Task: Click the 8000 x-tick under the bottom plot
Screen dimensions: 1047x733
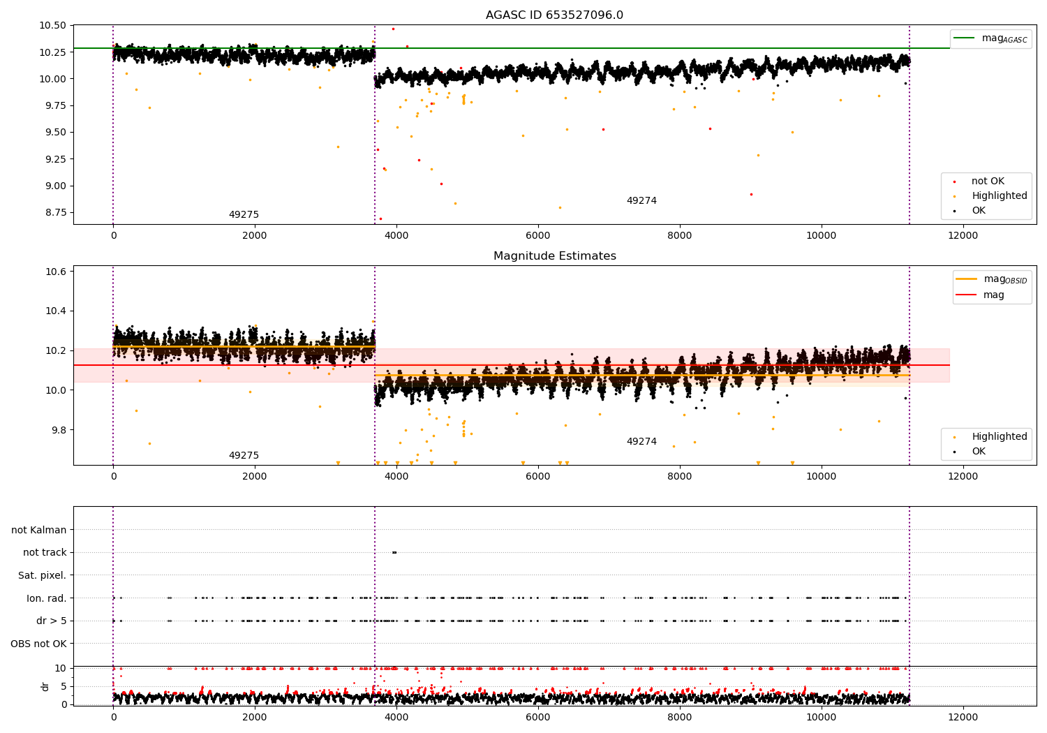Action: click(680, 717)
